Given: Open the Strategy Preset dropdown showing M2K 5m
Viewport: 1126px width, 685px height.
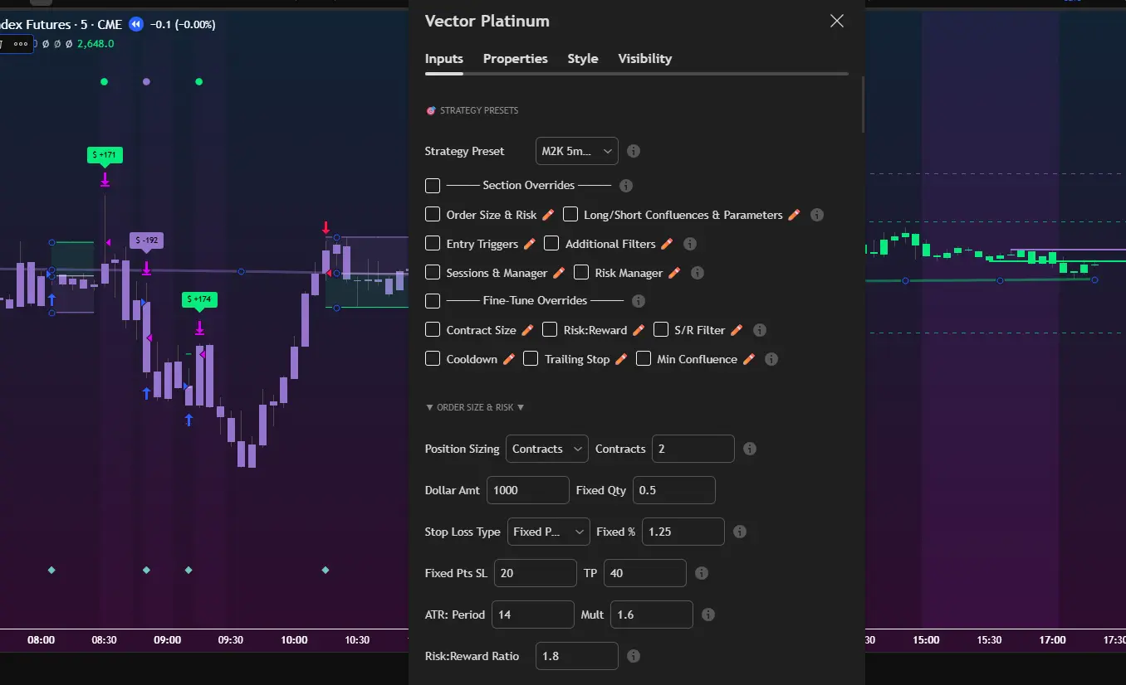Looking at the screenshot, I should pos(576,150).
